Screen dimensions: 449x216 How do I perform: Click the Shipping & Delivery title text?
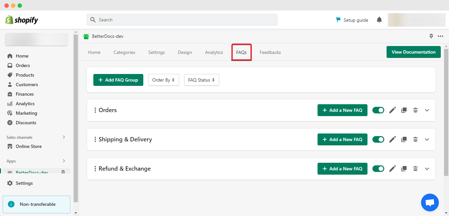click(x=125, y=139)
